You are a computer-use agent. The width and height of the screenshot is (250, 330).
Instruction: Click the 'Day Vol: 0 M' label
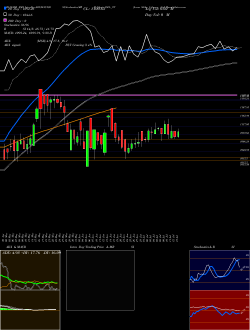[157, 14]
